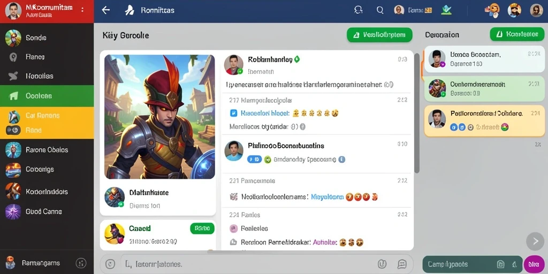Viewport: 548px width, 274px height.
Task: Click the chat list vertical scrollbar
Action: (x=416, y=113)
